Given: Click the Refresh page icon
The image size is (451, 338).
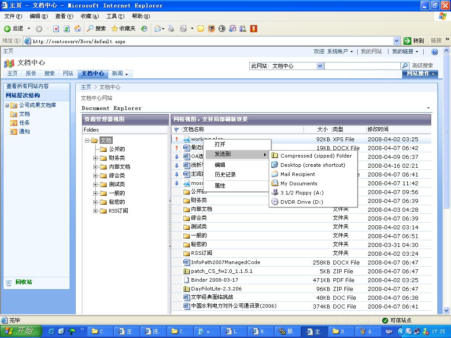Looking at the screenshot, I should pyautogui.click(x=67, y=29).
